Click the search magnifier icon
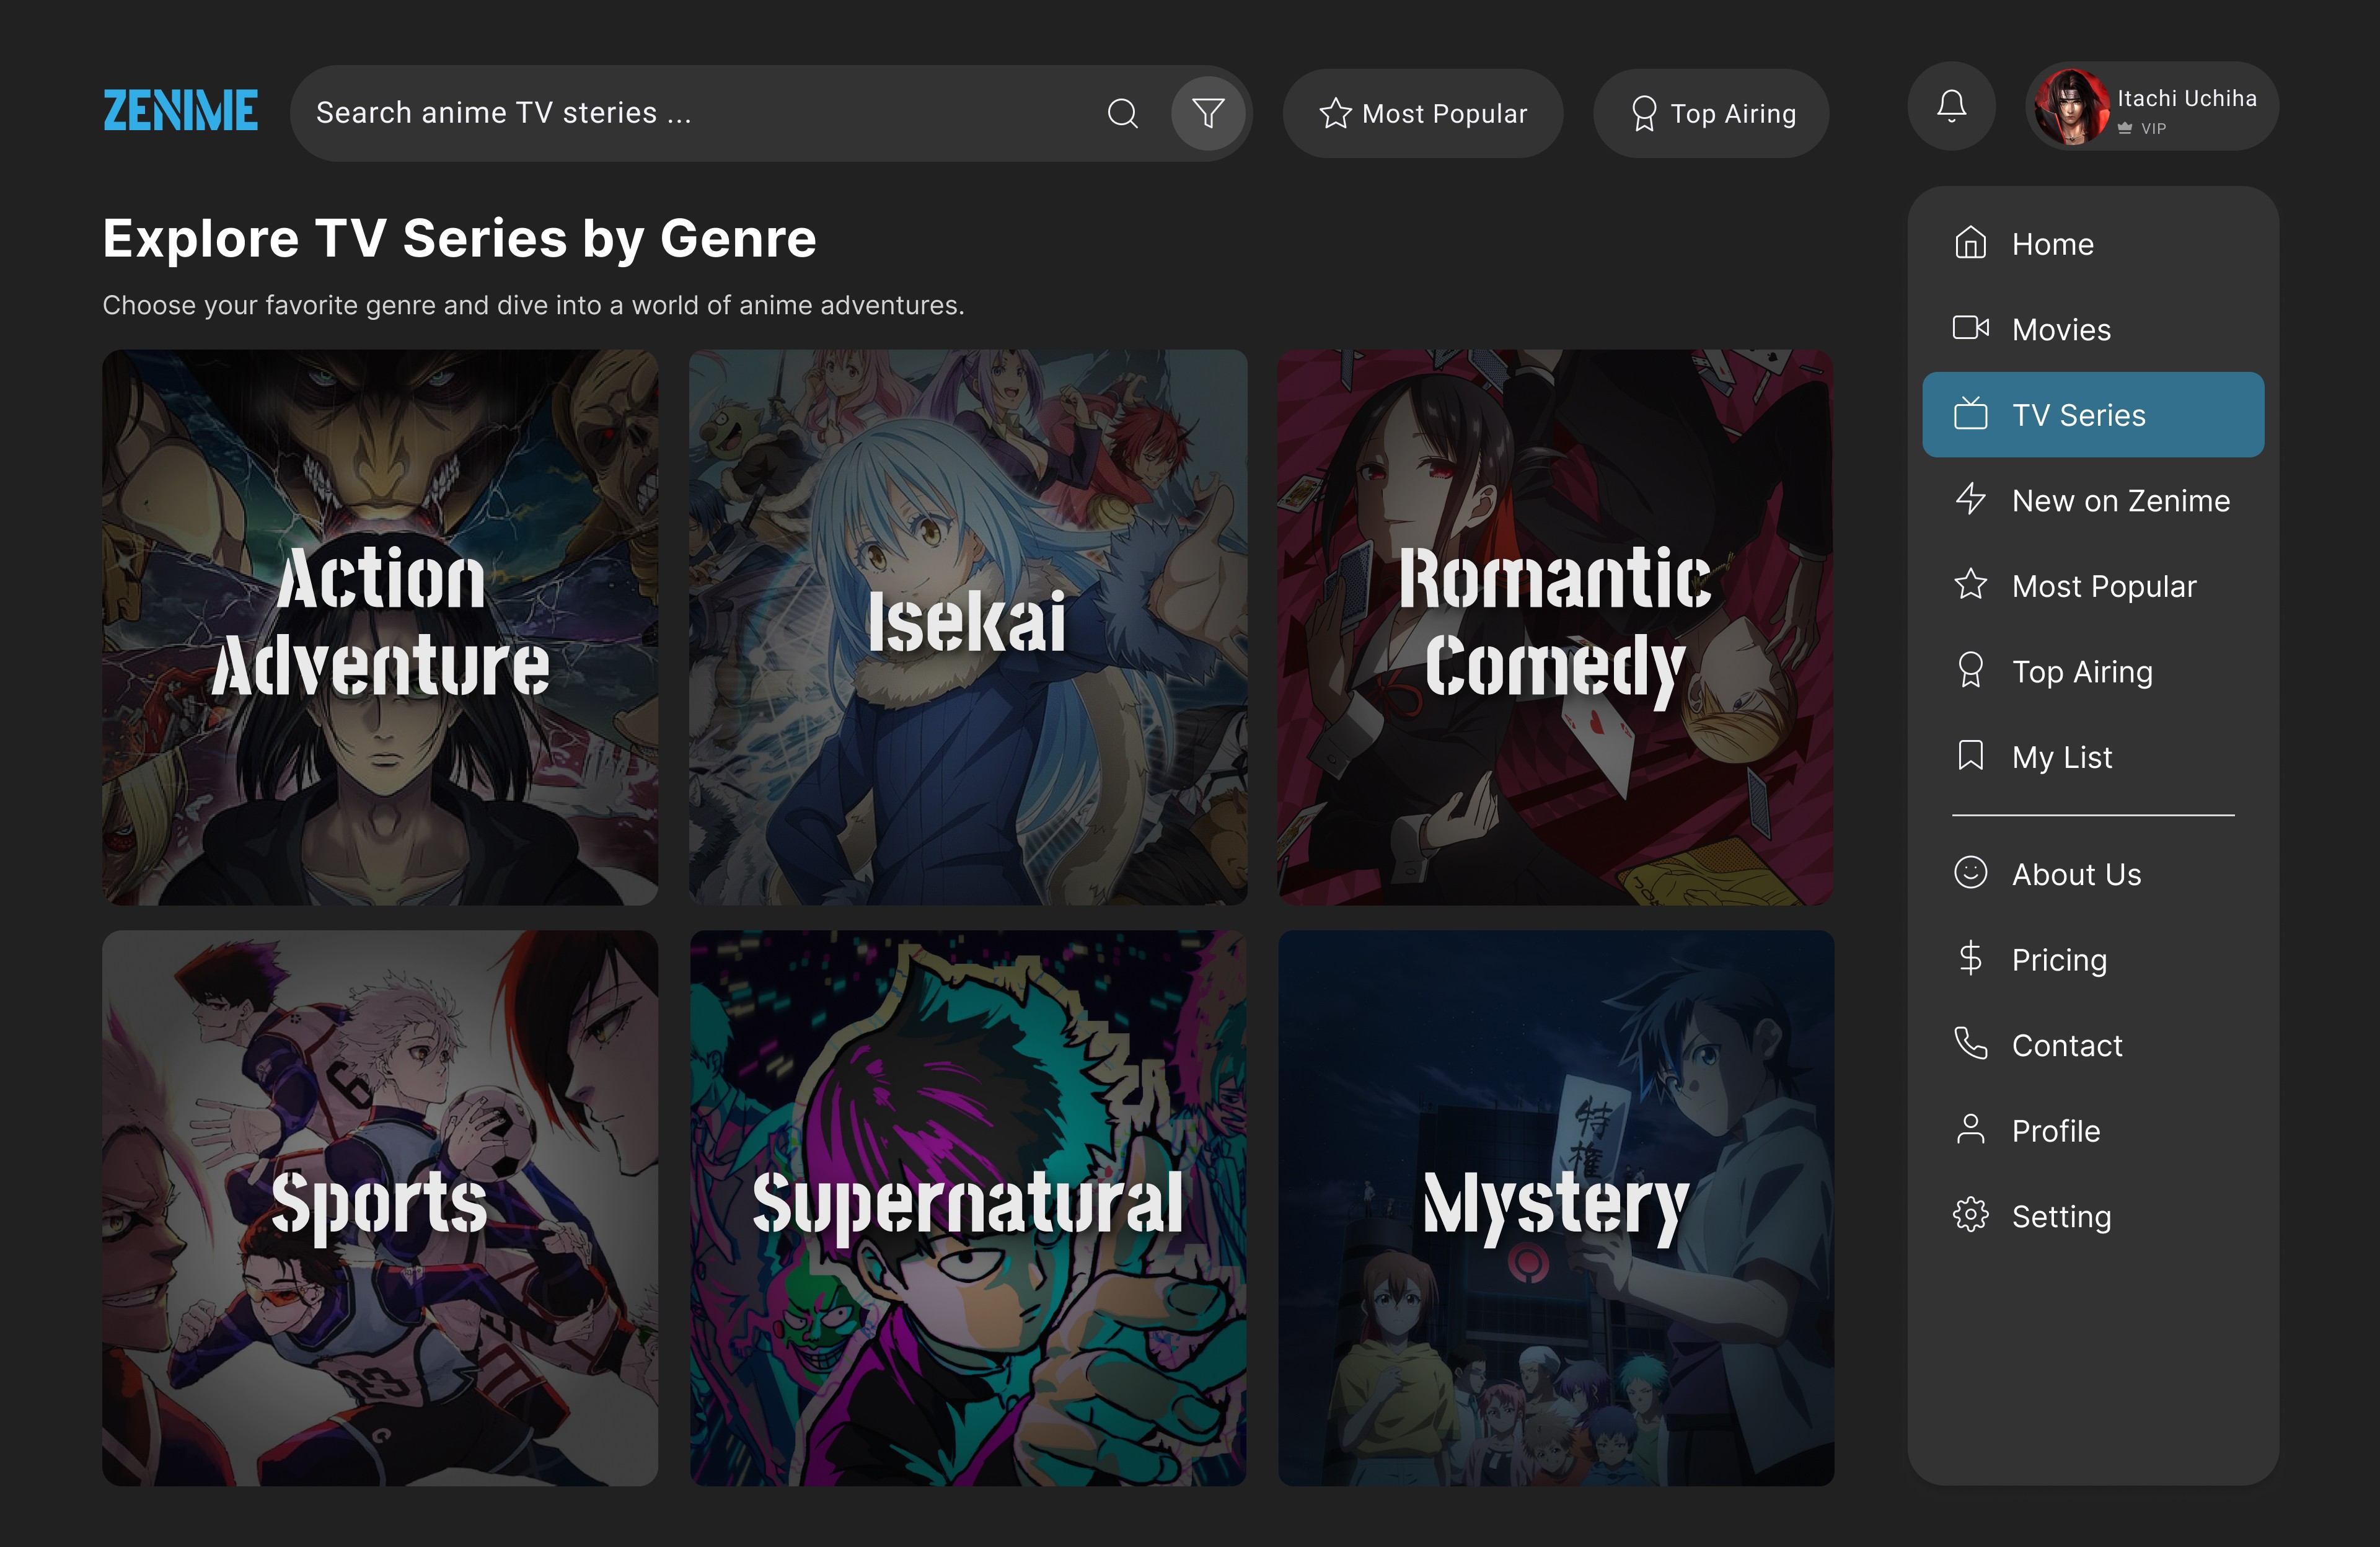2380x1547 pixels. 1122,113
